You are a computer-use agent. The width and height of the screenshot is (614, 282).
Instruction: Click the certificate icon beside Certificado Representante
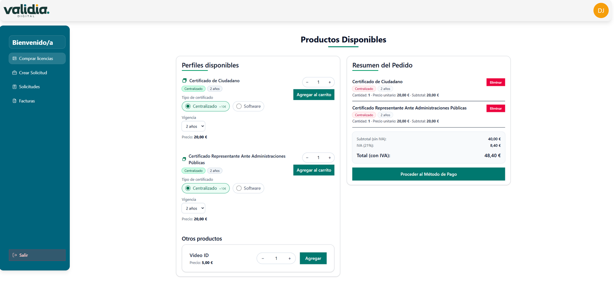pos(184,159)
